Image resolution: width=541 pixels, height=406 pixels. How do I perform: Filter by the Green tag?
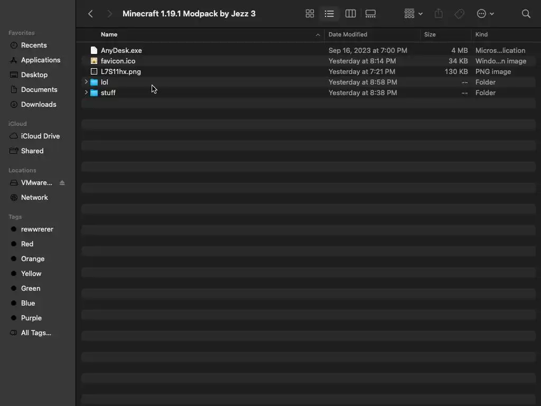pyautogui.click(x=30, y=289)
